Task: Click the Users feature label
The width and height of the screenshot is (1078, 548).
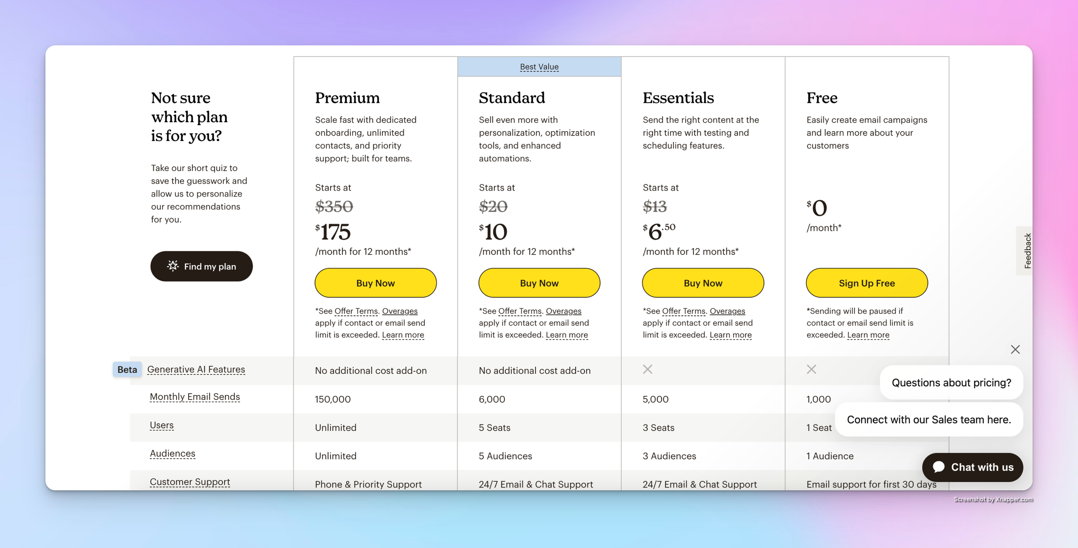Action: (x=162, y=425)
